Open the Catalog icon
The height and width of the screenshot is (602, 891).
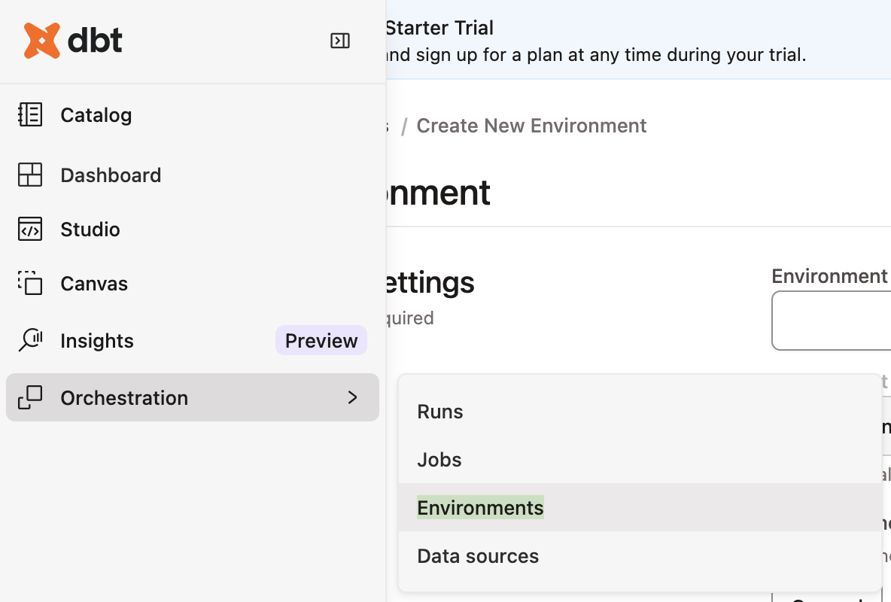pos(30,115)
